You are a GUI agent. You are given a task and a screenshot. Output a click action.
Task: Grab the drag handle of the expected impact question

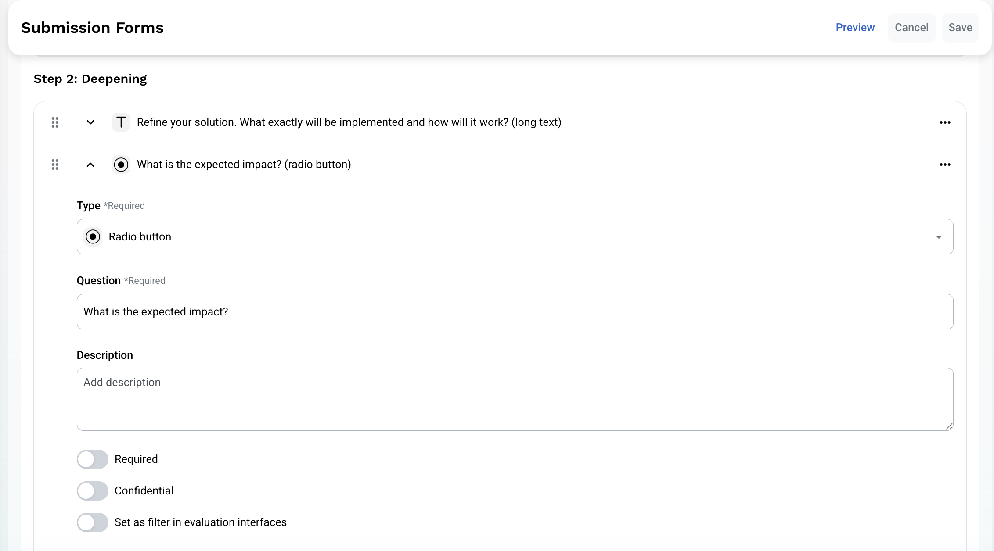click(55, 165)
